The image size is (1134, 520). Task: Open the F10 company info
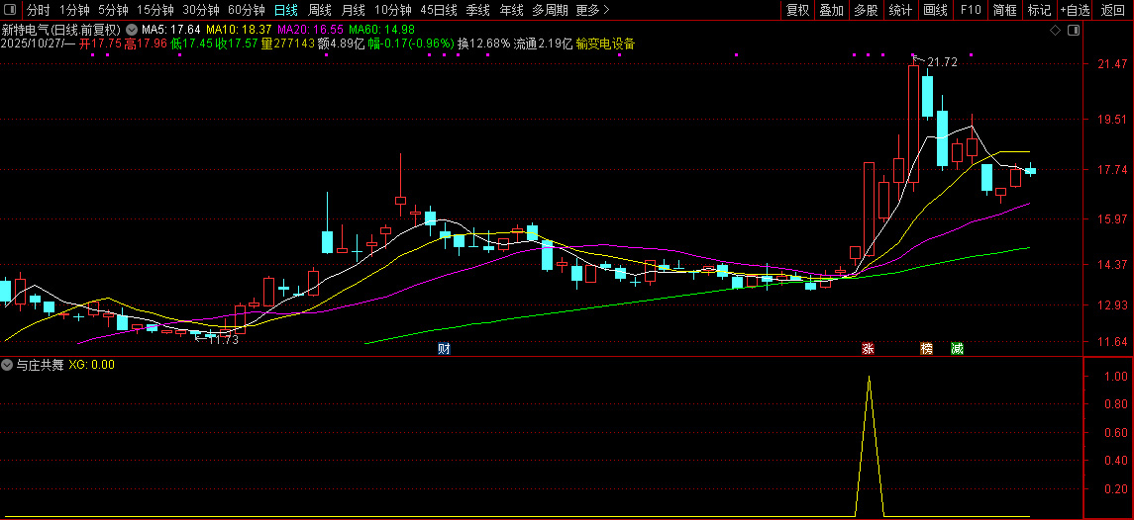coord(971,10)
